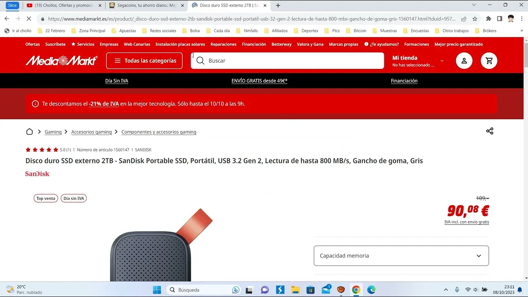
Task: Open Todas las categorías menu
Action: coord(144,61)
